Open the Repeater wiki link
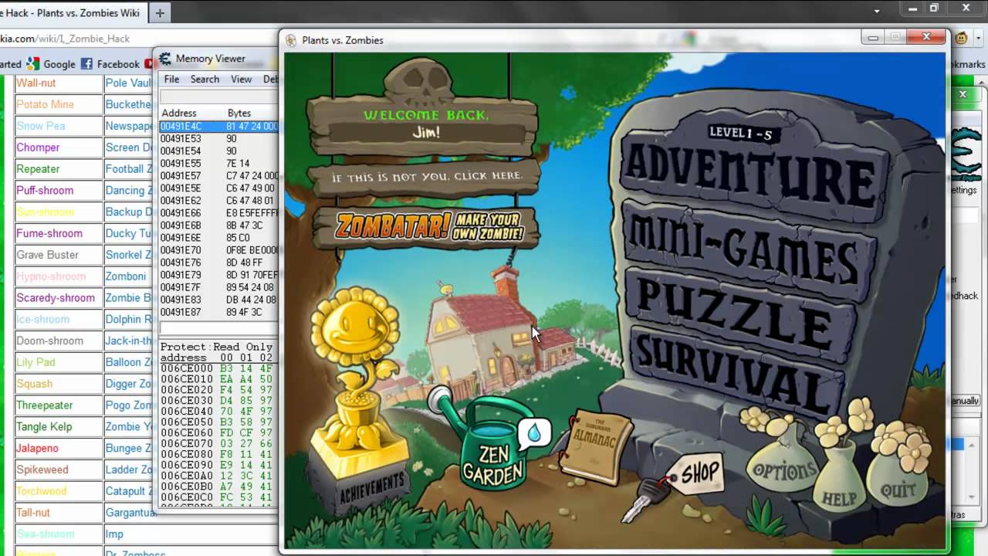 click(38, 169)
